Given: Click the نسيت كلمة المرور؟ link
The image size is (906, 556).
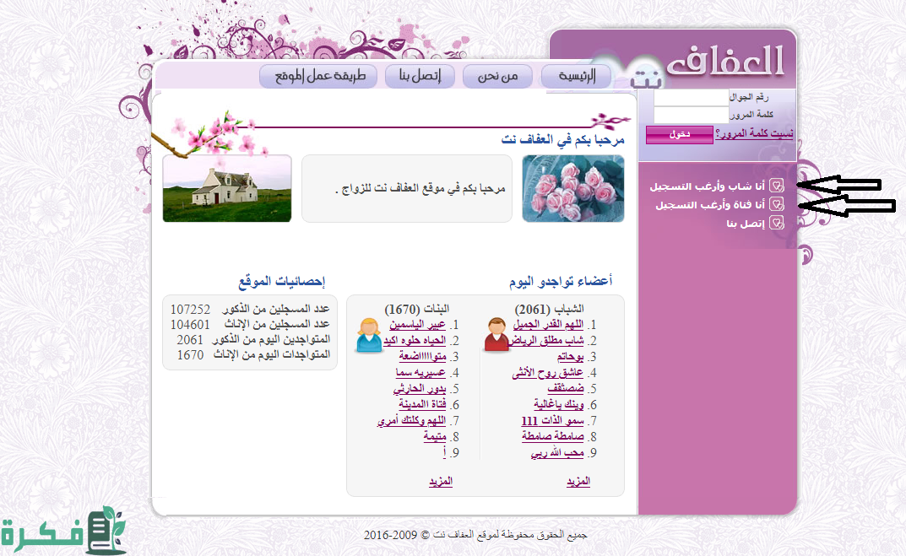Looking at the screenshot, I should pos(754,133).
